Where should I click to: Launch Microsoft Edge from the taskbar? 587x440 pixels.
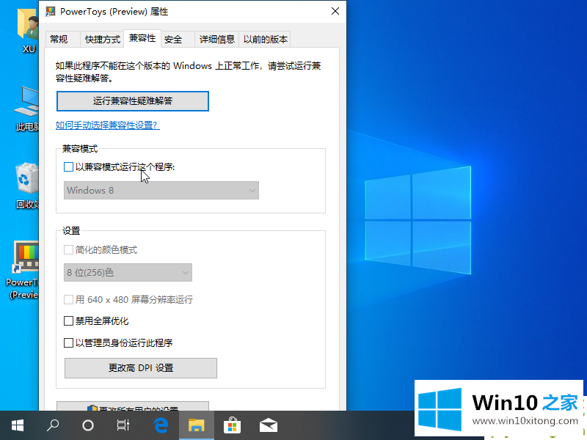(x=161, y=425)
